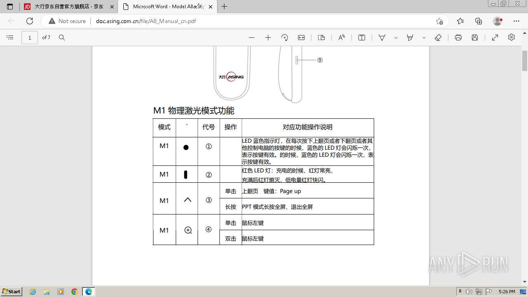The width and height of the screenshot is (528, 297).
Task: Click the Not secure site indicator
Action: (x=67, y=21)
